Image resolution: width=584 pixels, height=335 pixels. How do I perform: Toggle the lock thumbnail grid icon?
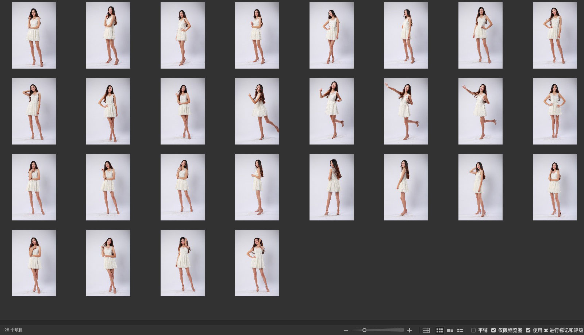coord(426,330)
